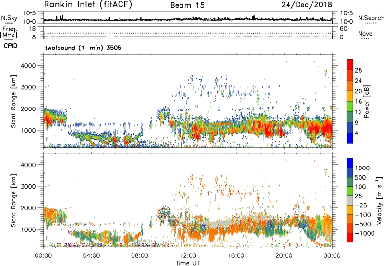The width and height of the screenshot is (384, 266).
Task: Select the 4000 tick on the velocity panel range axis
Action: (x=28, y=165)
